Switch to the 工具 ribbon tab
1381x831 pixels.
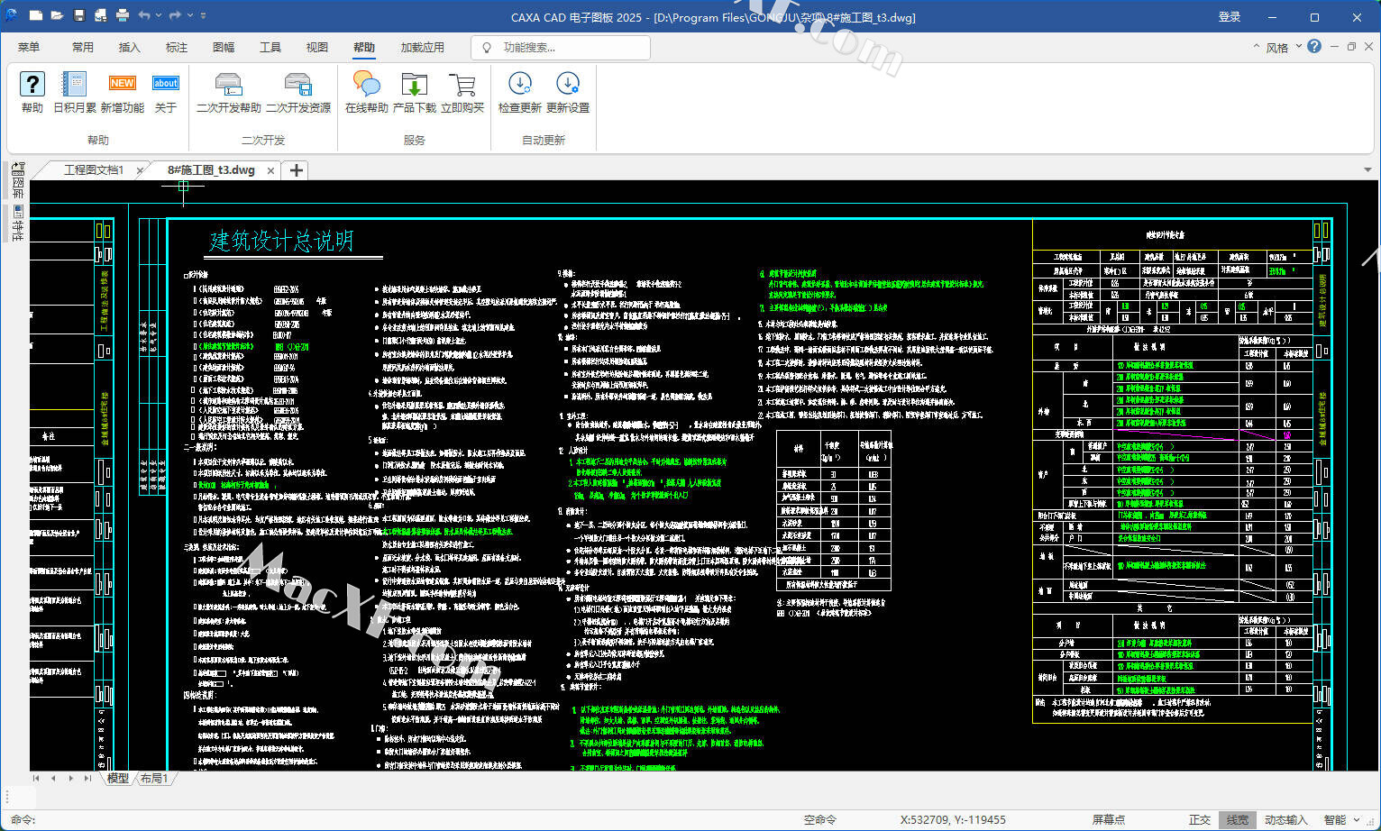270,47
